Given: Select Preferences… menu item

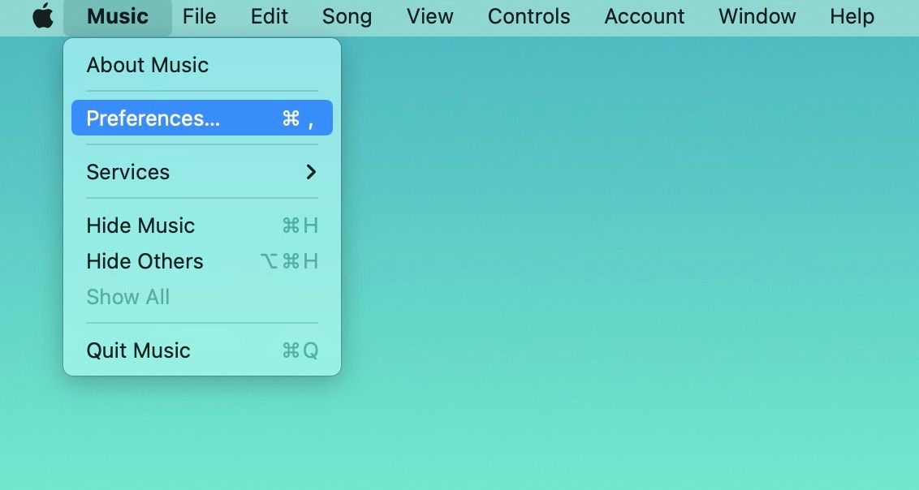Looking at the screenshot, I should (202, 118).
